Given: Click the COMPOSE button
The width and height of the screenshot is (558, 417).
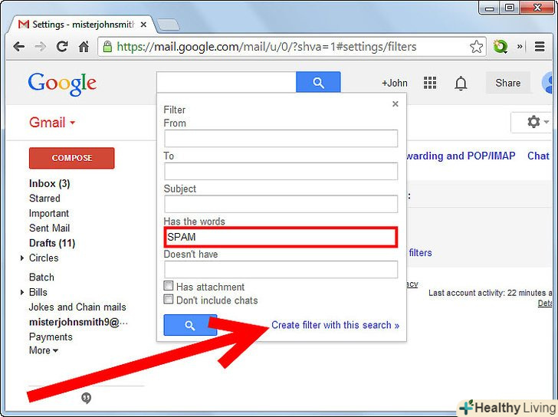Looking at the screenshot, I should (72, 158).
